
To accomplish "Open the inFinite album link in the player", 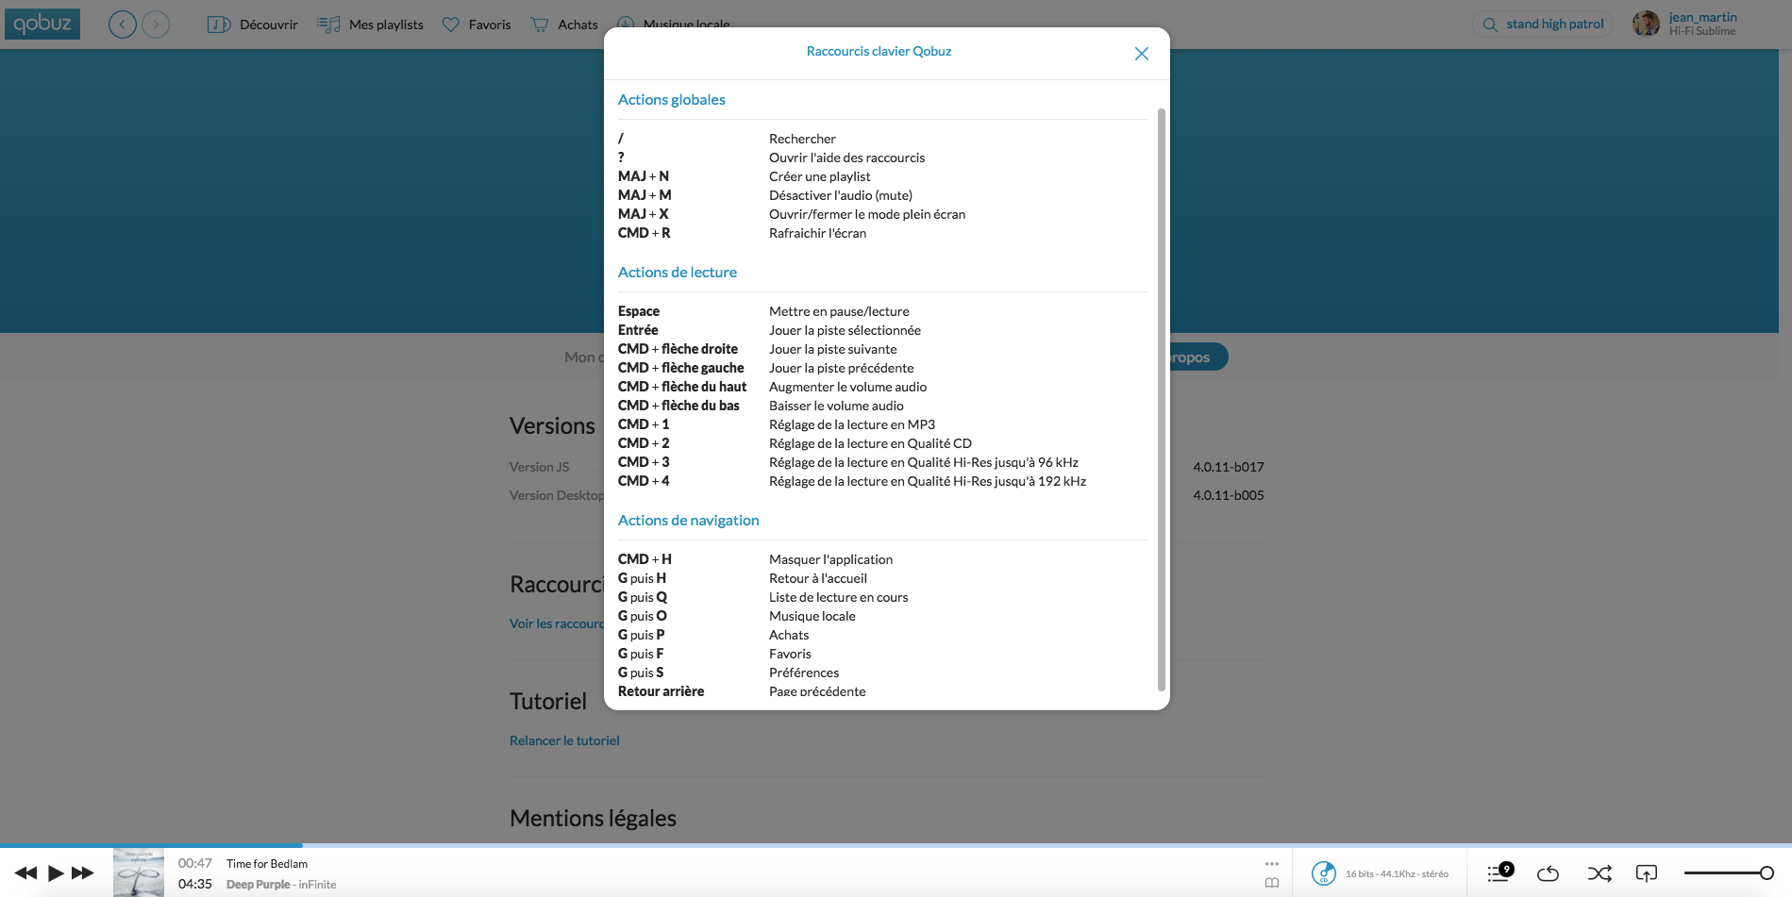I will 317,885.
